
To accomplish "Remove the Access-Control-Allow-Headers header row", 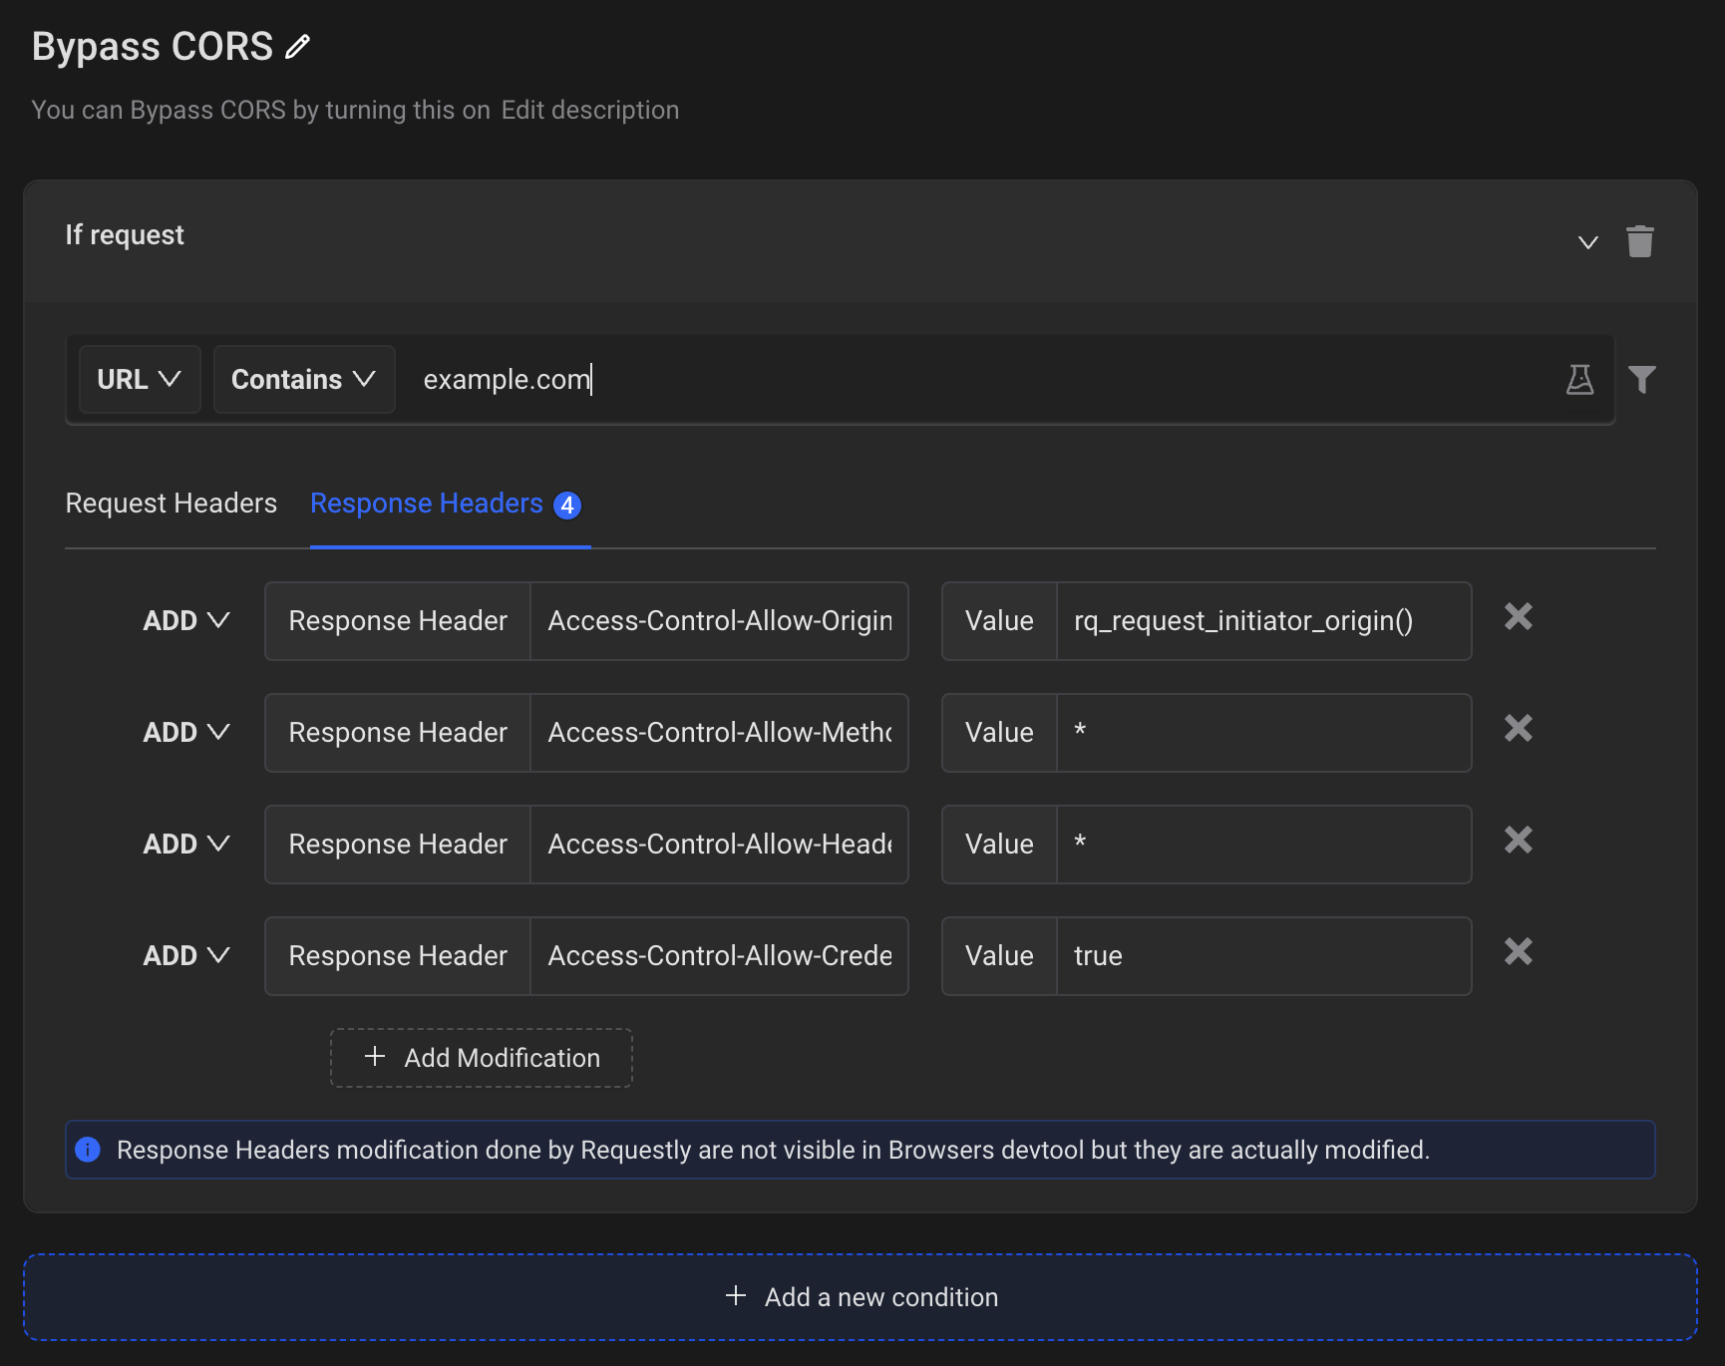I will tap(1518, 841).
